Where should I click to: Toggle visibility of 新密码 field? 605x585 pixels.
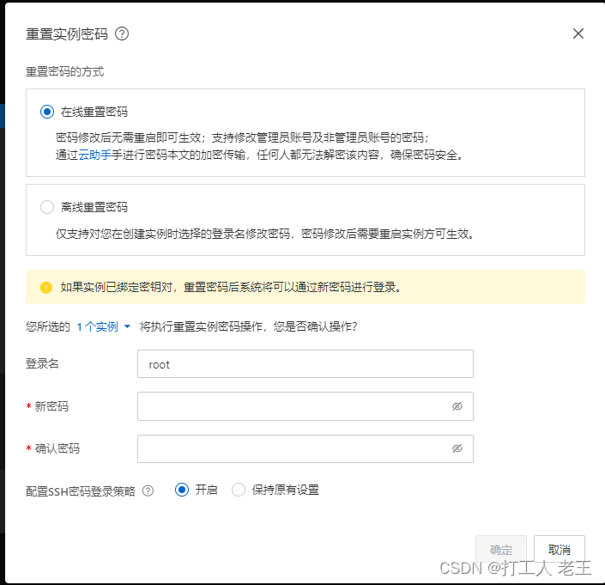457,406
